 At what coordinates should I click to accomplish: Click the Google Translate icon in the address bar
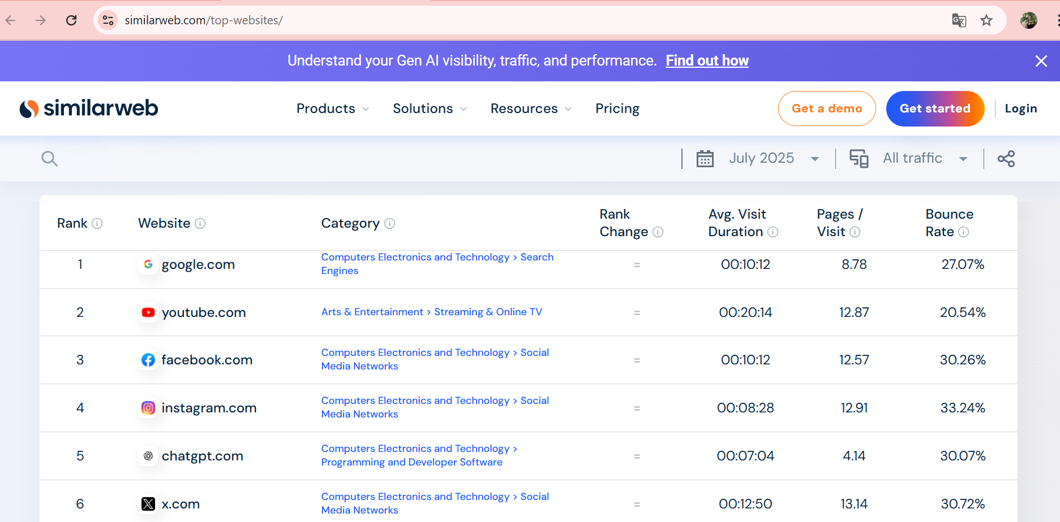point(959,20)
